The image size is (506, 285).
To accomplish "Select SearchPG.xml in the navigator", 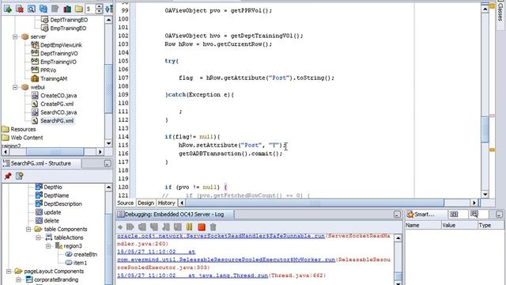I will point(57,120).
